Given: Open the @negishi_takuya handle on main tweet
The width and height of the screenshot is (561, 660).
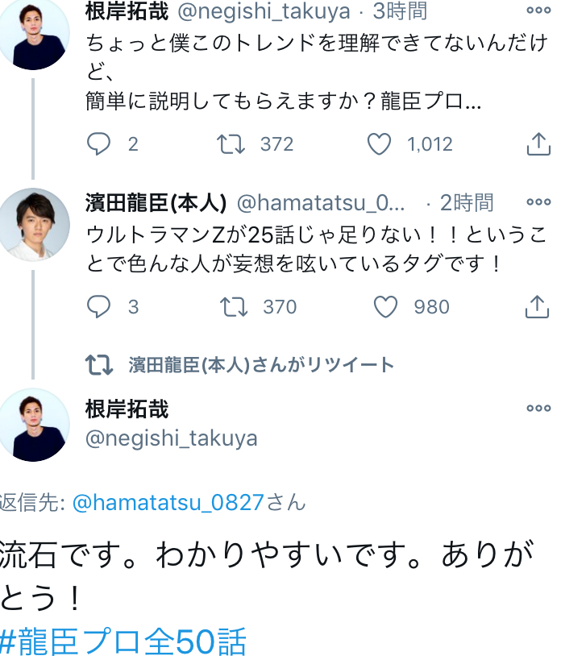Looking at the screenshot, I should coord(172,438).
